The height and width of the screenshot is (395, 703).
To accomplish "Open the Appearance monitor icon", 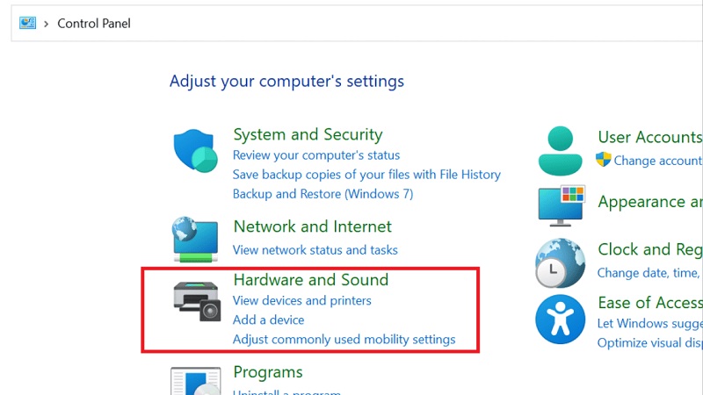I will pyautogui.click(x=562, y=205).
